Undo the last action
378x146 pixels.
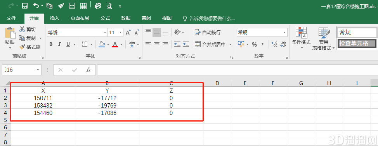click(36, 6)
